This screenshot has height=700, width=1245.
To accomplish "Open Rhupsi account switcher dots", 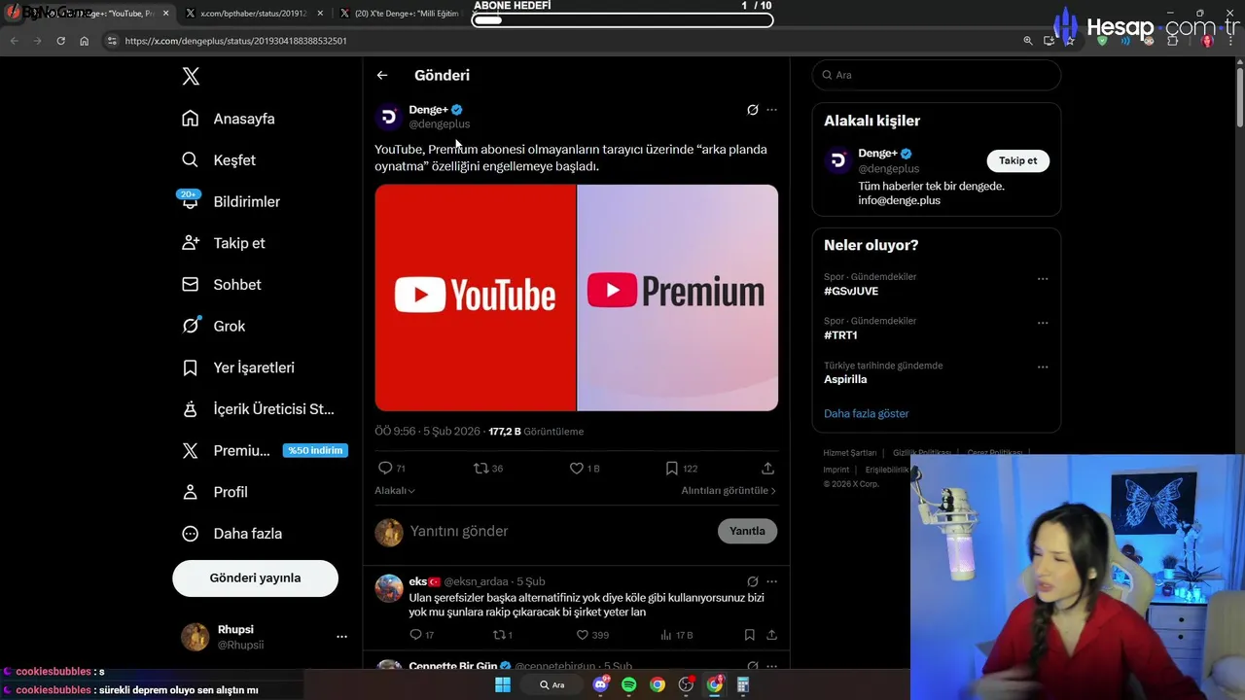I will pyautogui.click(x=341, y=637).
